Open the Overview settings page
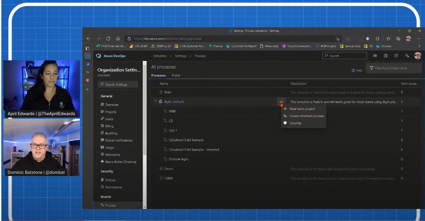425x221 pixels. pos(109,105)
